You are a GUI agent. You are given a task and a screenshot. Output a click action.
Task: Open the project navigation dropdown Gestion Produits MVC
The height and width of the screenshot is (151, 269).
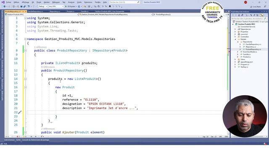(42, 15)
